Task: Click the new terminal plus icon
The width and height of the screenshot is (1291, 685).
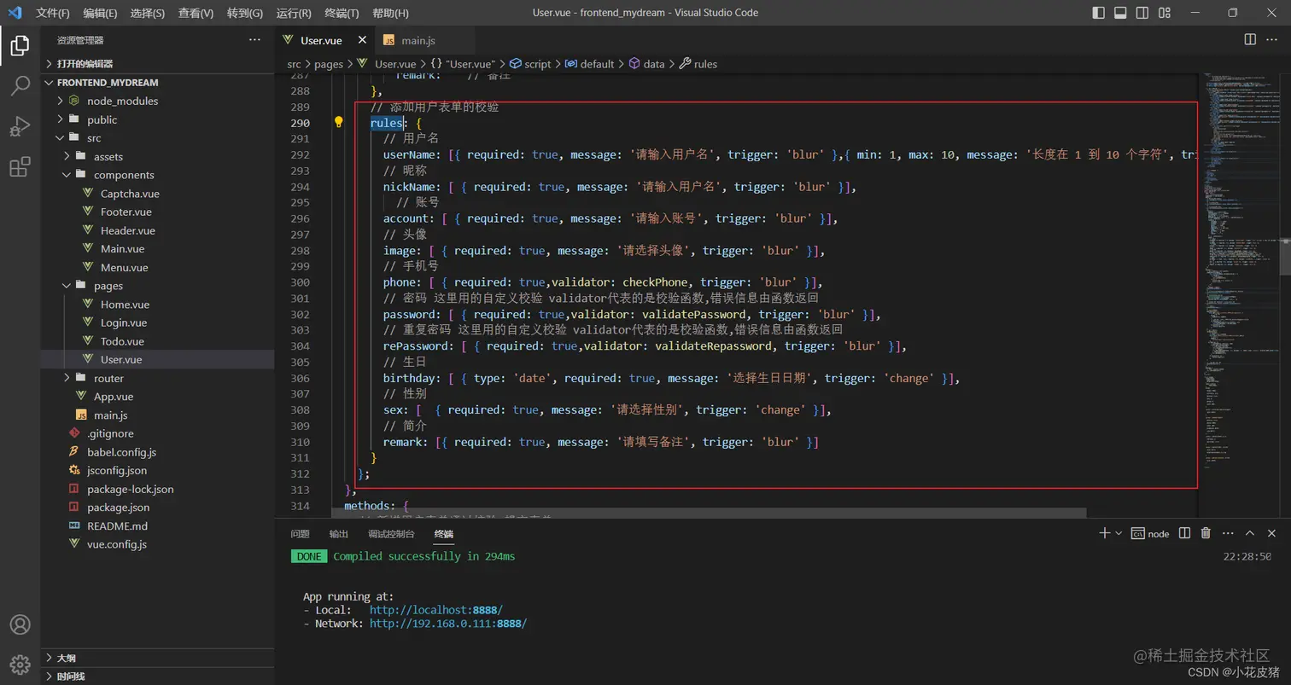Action: (x=1104, y=533)
